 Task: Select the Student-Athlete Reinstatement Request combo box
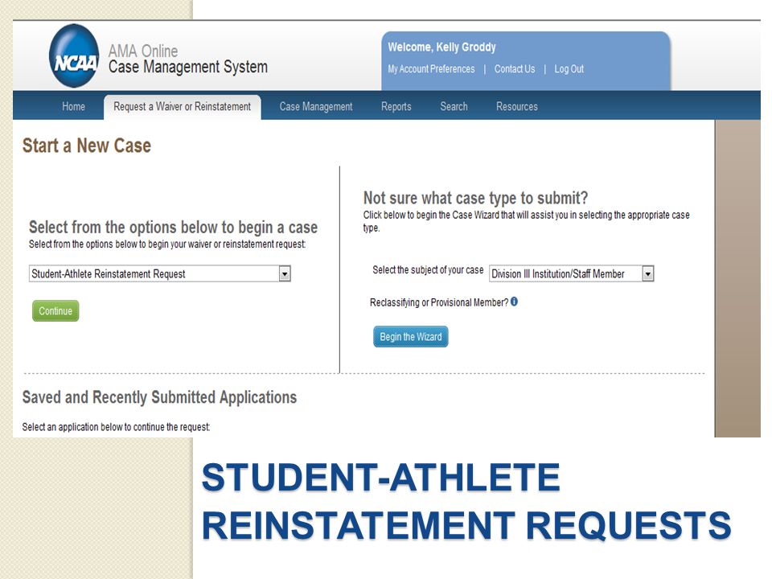click(160, 273)
